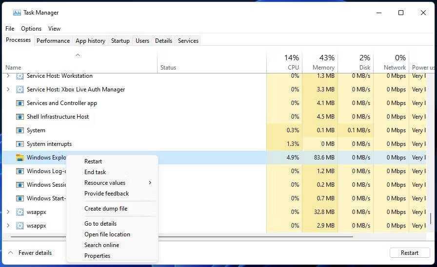Click the Services and Controller app icon
Image resolution: width=437 pixels, height=267 pixels.
(x=20, y=103)
